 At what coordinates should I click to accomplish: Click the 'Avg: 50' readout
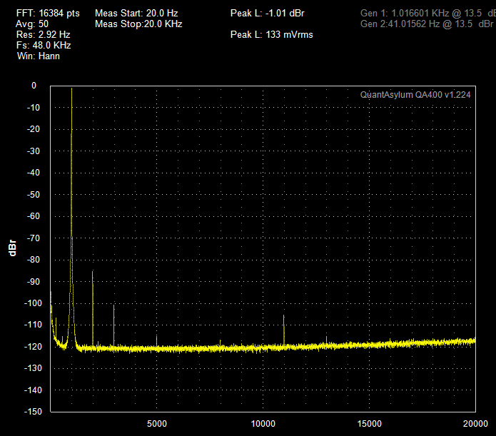32,24
